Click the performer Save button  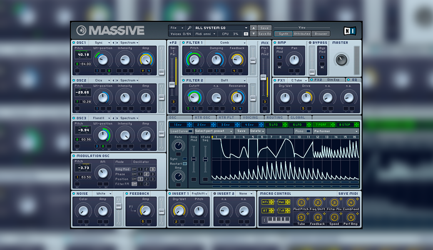tap(241, 131)
